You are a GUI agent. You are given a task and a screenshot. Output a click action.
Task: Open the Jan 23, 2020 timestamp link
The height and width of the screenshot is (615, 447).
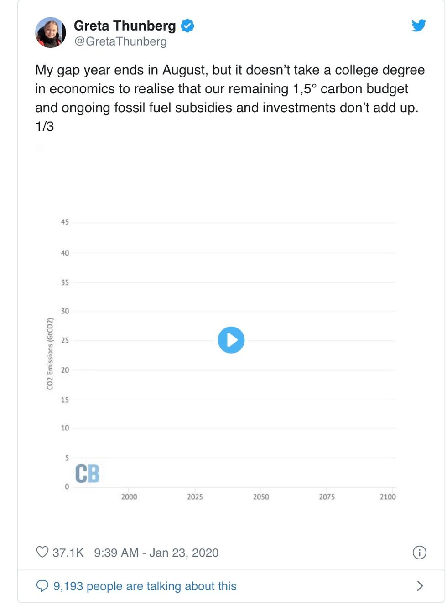click(x=156, y=553)
